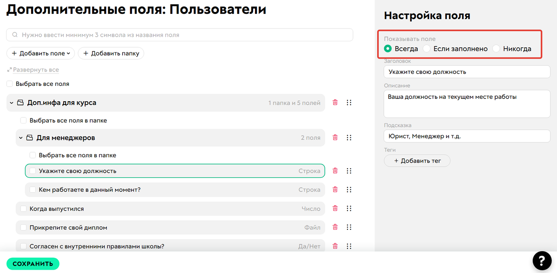Check Выбрать все поля в папке under Для менеджеров

click(x=33, y=155)
